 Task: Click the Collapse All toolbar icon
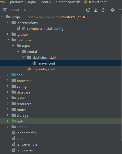[103, 10]
